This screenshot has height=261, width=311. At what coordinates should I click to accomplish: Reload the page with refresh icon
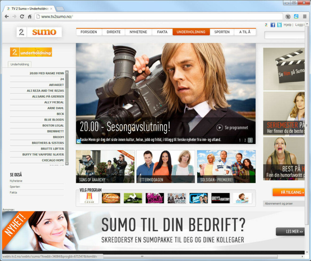pyautogui.click(x=22, y=17)
